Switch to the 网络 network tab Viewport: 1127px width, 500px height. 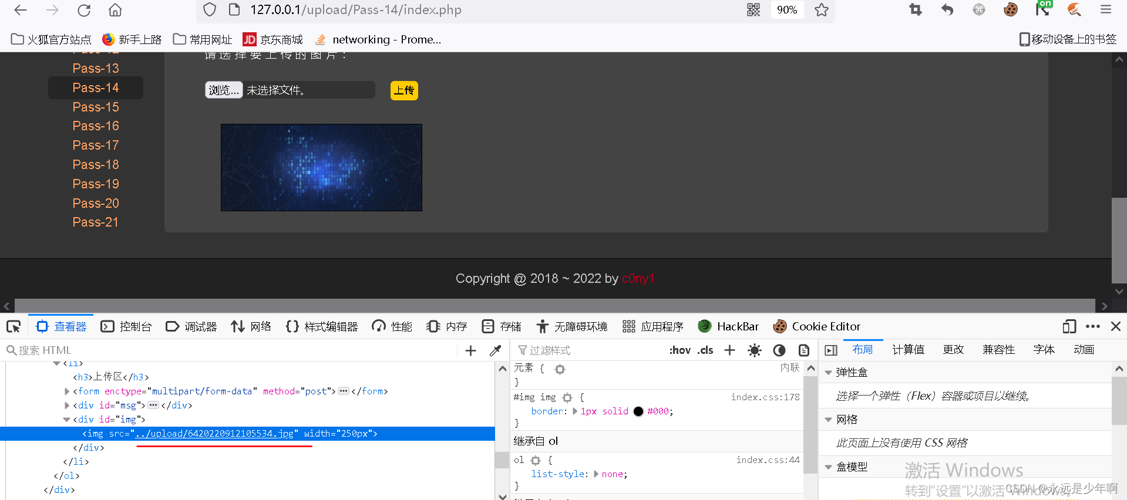(x=251, y=326)
